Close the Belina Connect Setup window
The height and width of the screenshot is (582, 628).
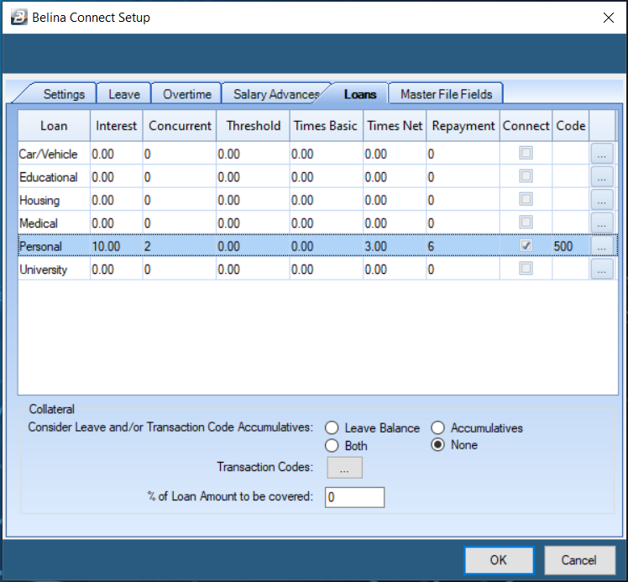[x=609, y=18]
